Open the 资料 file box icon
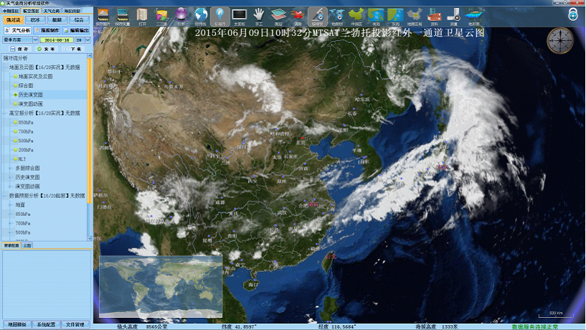Viewport: 586px width, 330px height. pos(434,16)
